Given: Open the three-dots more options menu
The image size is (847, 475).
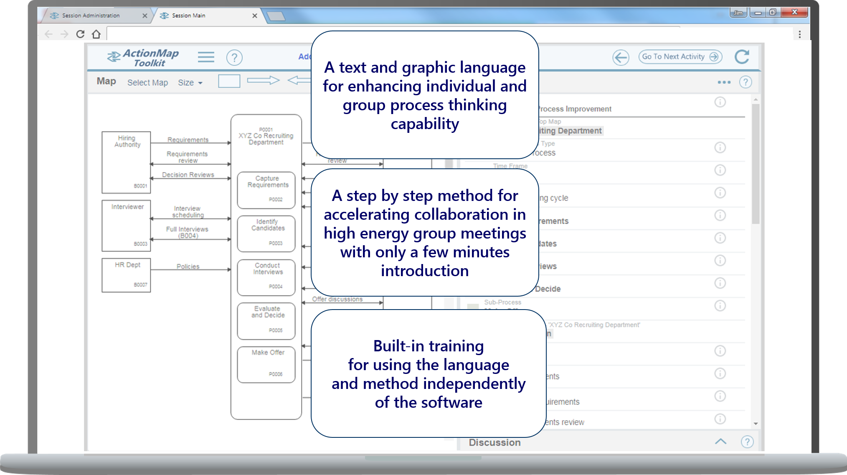Looking at the screenshot, I should point(724,82).
